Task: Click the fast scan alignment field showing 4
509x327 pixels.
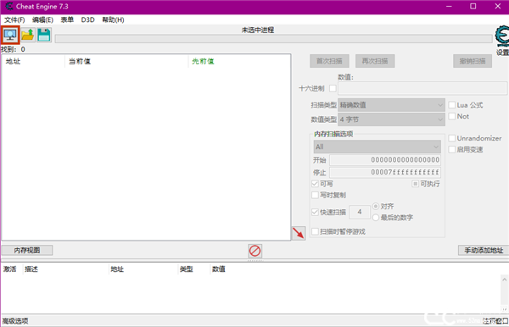Action: [x=360, y=212]
